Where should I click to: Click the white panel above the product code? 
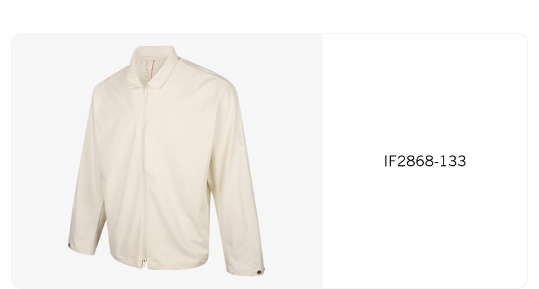425,93
